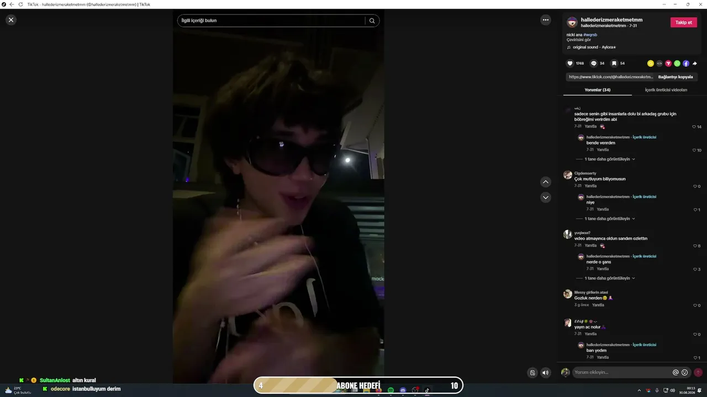Open taskbar volume control

pyautogui.click(x=673, y=390)
